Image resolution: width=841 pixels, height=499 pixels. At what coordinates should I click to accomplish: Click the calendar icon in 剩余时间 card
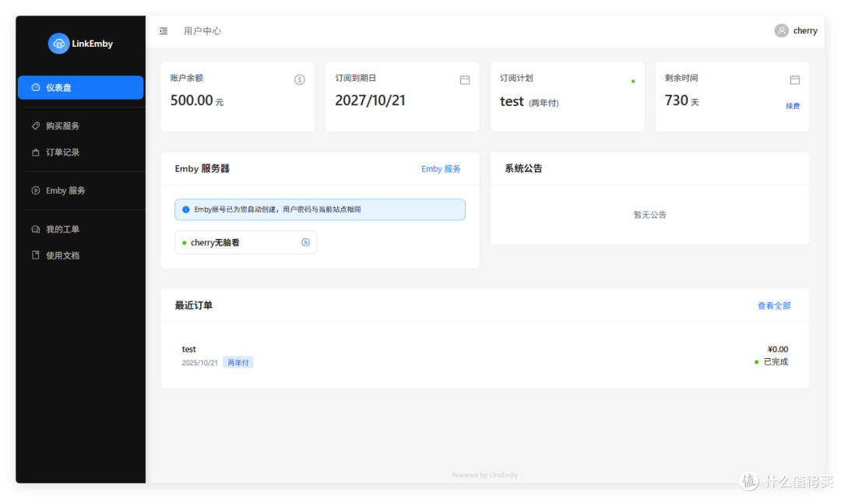pos(795,80)
